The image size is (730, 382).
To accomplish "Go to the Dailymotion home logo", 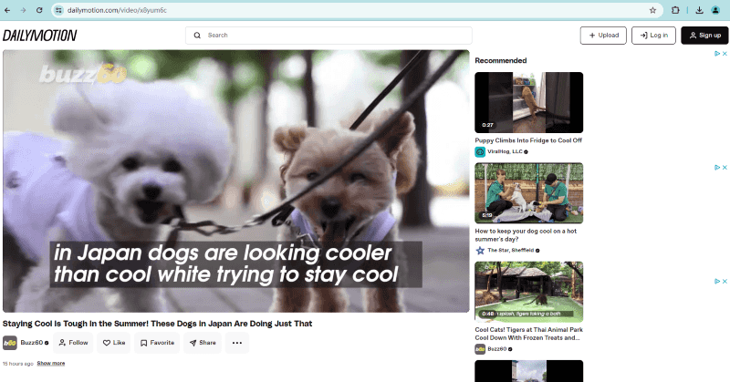I will point(39,36).
